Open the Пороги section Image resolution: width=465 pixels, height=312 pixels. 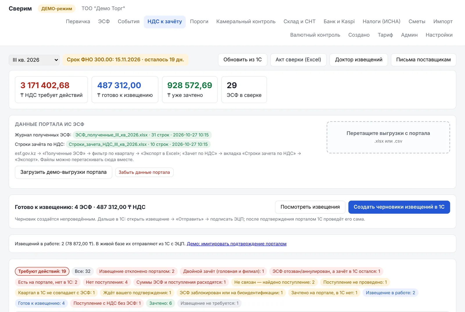(x=199, y=21)
